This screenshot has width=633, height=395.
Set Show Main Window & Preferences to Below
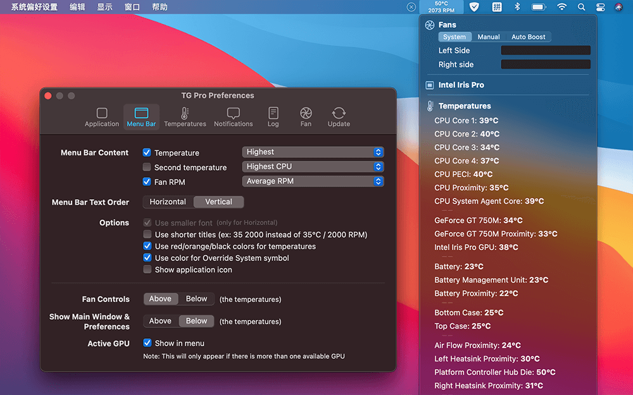[196, 321]
